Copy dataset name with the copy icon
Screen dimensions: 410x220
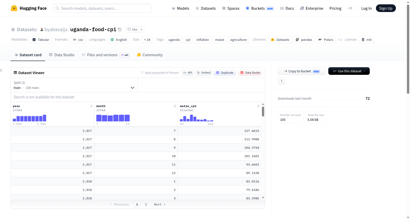pyautogui.click(x=120, y=29)
